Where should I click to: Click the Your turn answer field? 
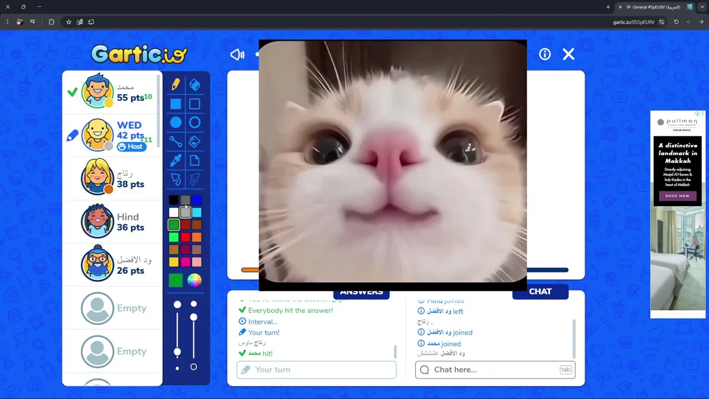(316, 370)
